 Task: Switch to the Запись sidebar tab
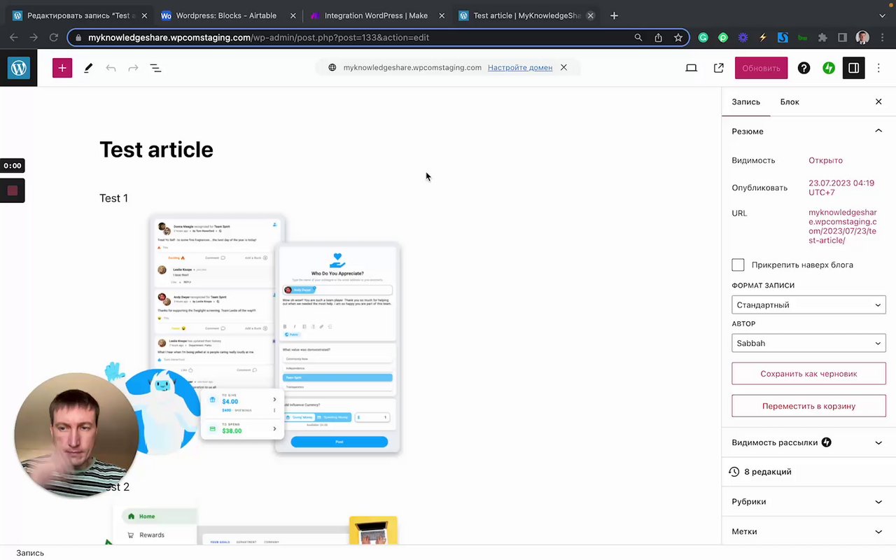(745, 101)
